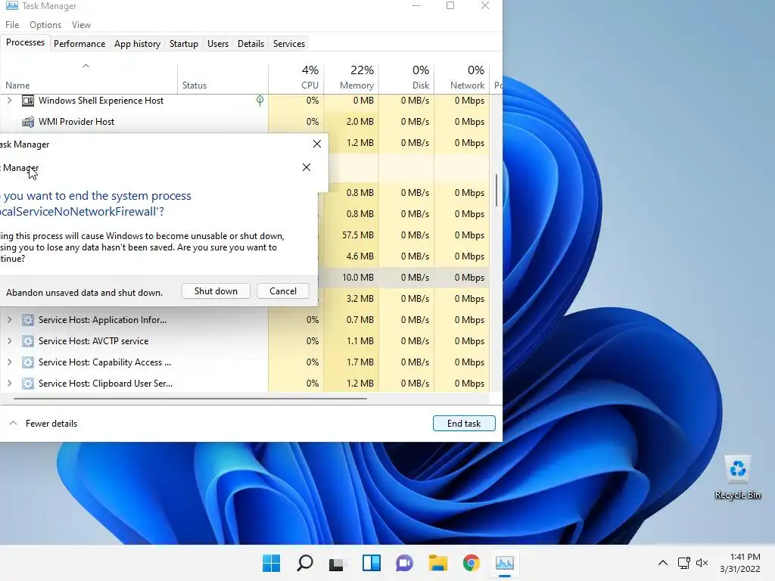The image size is (775, 581).
Task: Switch to the App history tab
Action: click(x=137, y=43)
